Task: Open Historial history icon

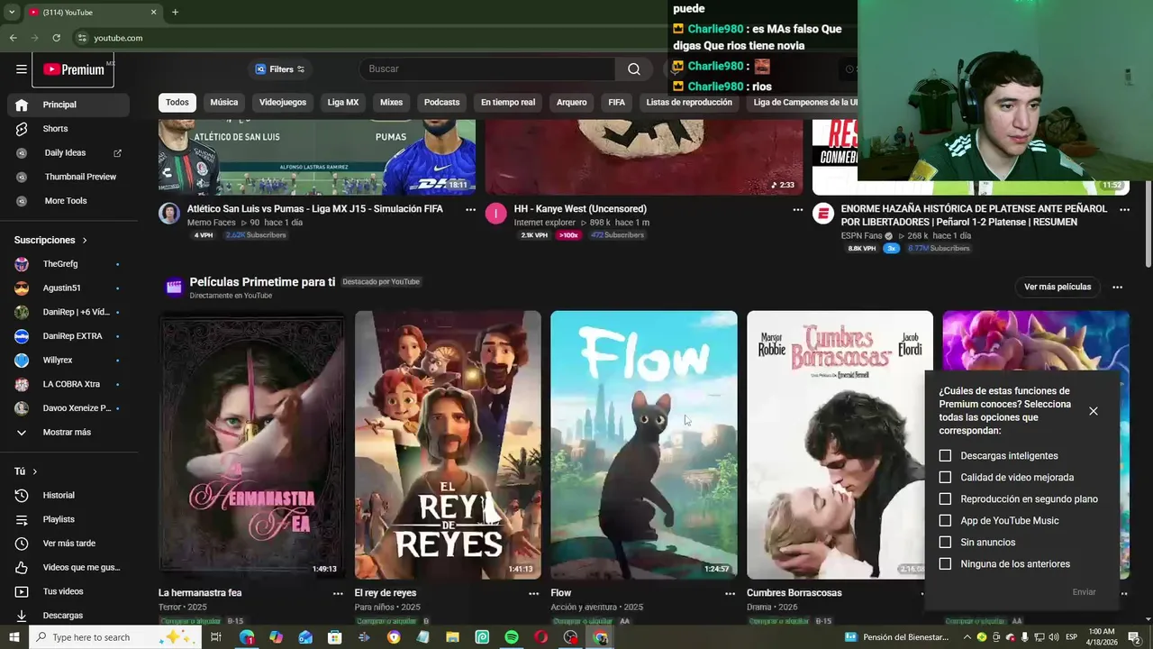Action: pos(22,496)
